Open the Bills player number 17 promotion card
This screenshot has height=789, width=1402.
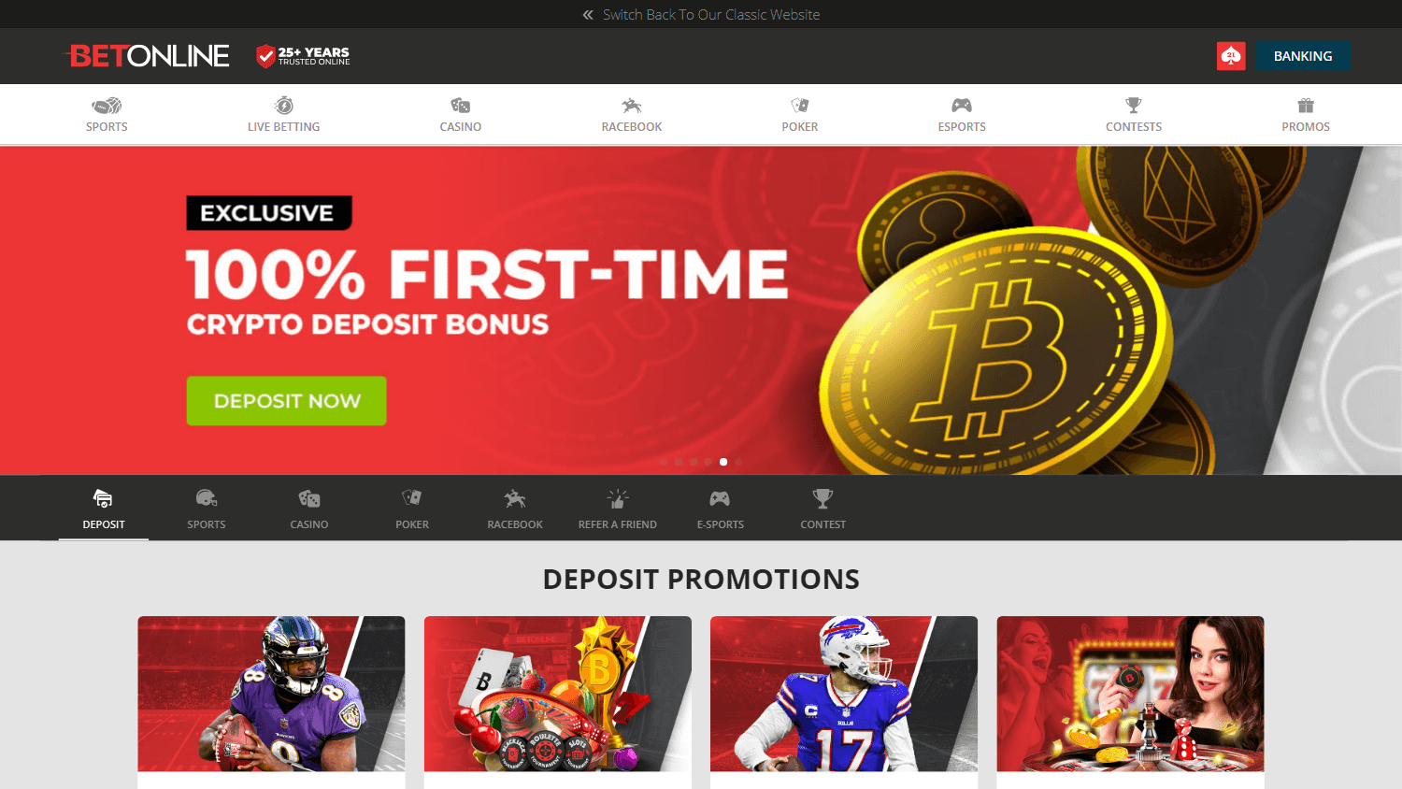(844, 694)
